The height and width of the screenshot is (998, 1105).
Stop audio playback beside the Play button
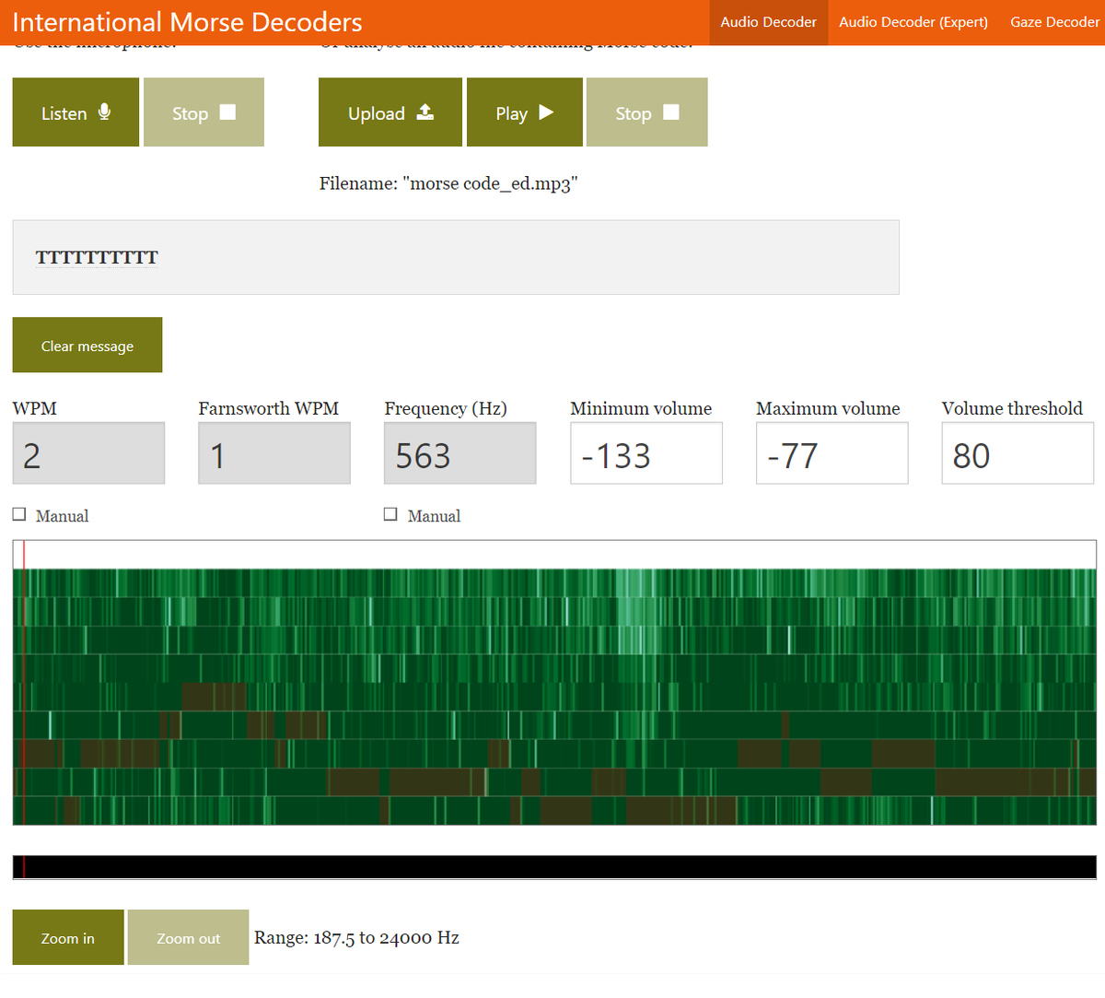[647, 112]
